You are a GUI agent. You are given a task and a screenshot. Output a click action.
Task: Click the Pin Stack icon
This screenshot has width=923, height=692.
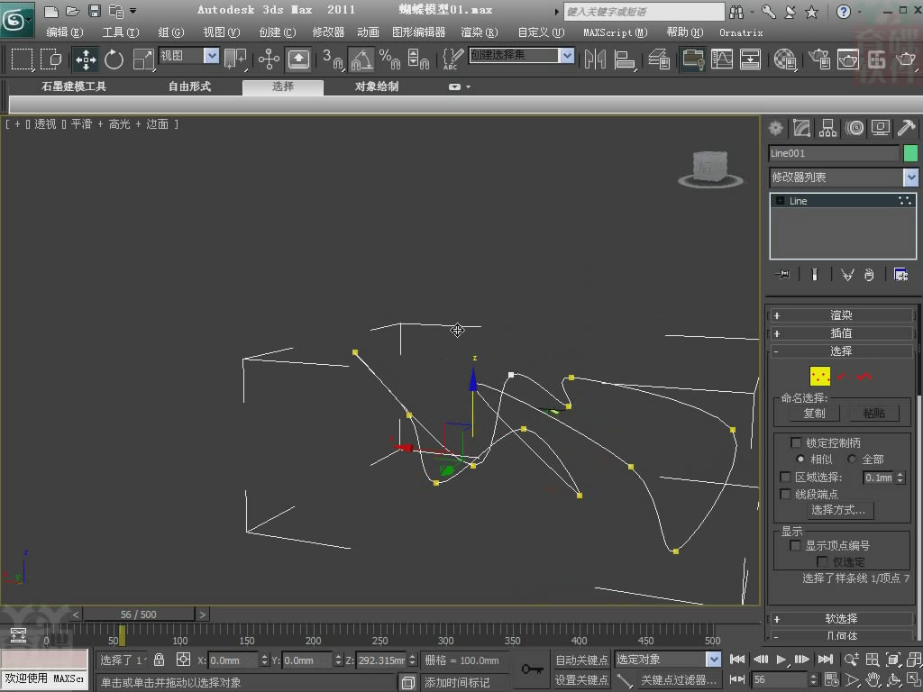click(x=783, y=274)
